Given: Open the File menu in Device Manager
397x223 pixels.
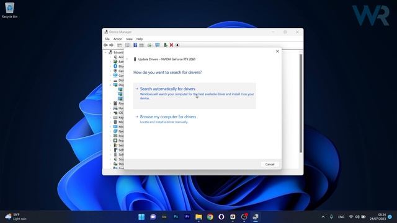Looking at the screenshot, I should 107,39.
